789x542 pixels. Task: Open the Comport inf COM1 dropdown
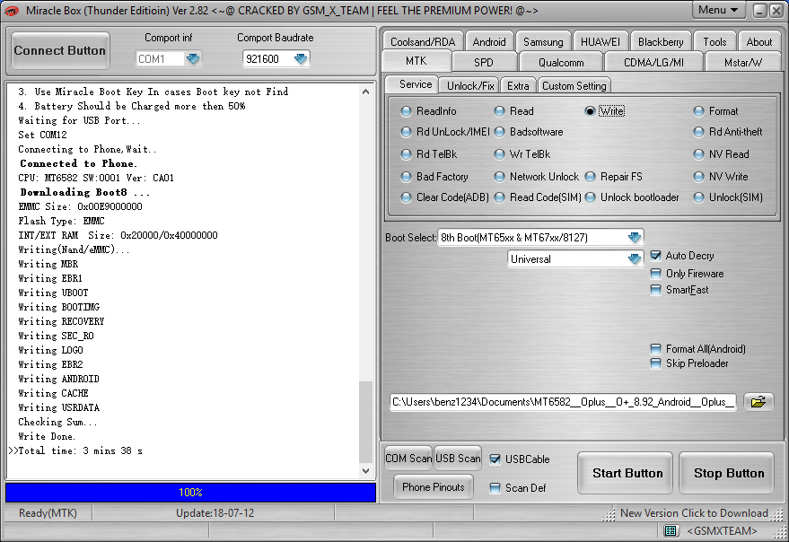(x=193, y=59)
